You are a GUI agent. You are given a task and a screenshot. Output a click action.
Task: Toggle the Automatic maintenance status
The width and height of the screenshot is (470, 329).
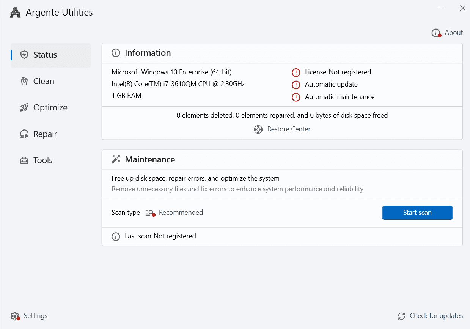pos(340,97)
